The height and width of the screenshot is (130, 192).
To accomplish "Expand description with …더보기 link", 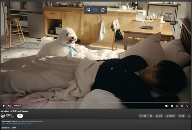I will pyautogui.click(x=13, y=128).
